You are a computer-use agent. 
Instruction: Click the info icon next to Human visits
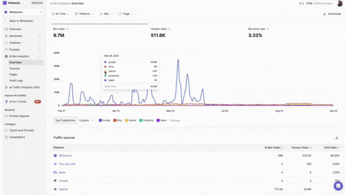click(x=169, y=29)
